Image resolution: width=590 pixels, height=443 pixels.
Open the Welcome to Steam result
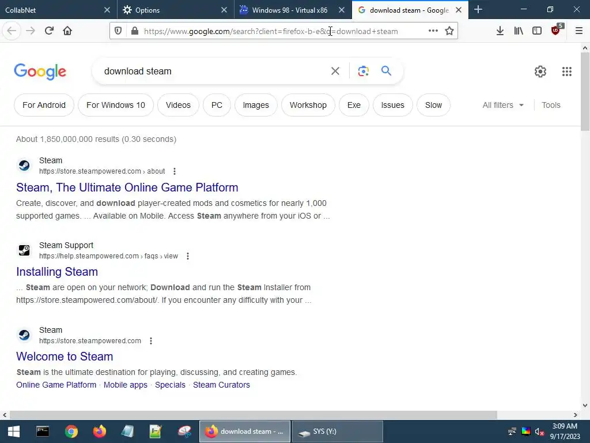pyautogui.click(x=65, y=356)
